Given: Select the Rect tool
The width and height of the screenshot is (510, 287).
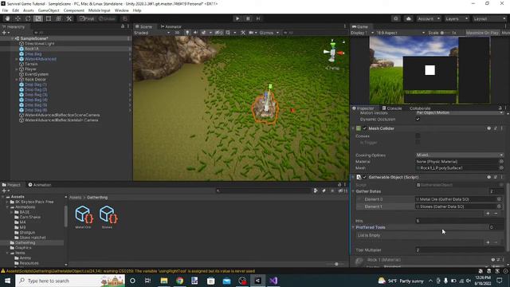Looking at the screenshot, I should click(x=49, y=18).
